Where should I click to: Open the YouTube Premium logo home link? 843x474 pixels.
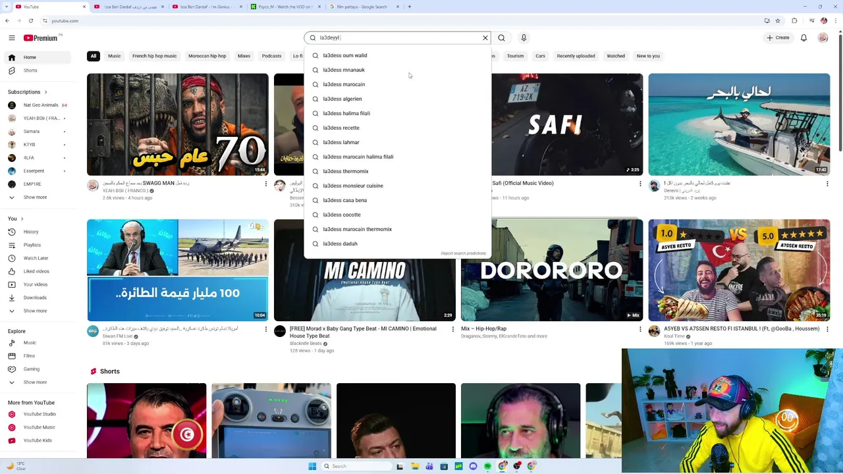point(42,38)
